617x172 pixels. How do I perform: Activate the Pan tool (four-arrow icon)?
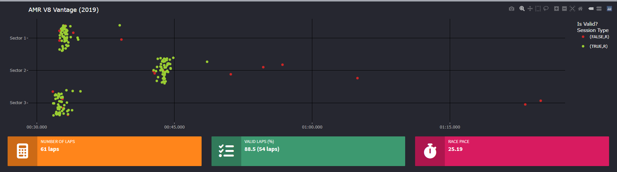pyautogui.click(x=530, y=9)
